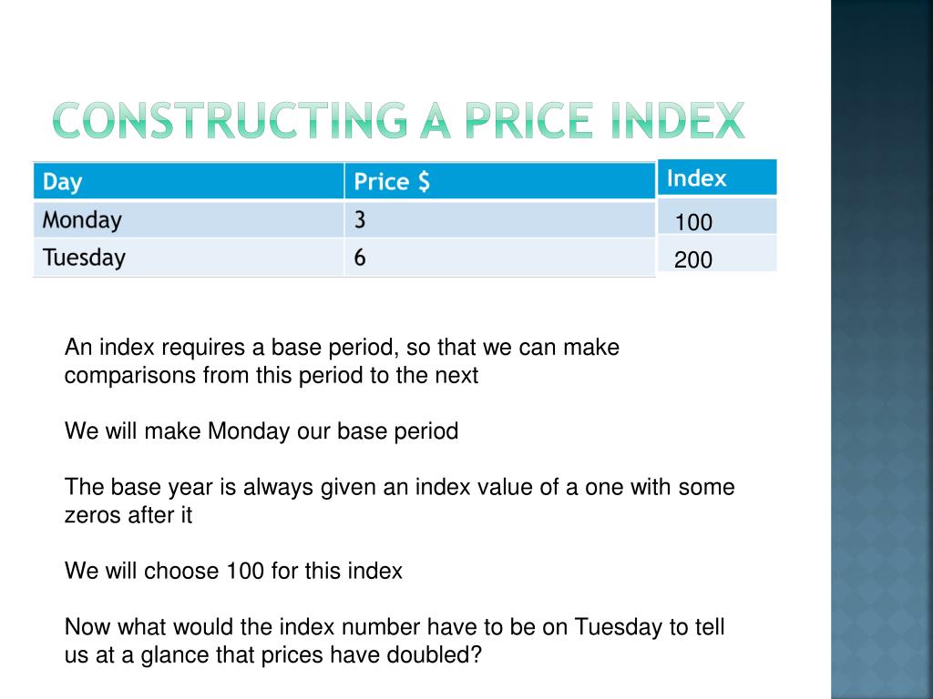The width and height of the screenshot is (933, 699).
Task: Click the line about base year index value
Action: pos(399,487)
